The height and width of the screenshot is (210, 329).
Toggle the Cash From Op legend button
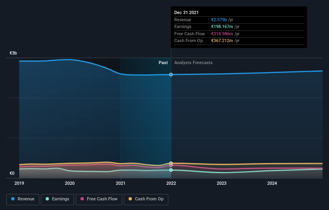(146, 199)
